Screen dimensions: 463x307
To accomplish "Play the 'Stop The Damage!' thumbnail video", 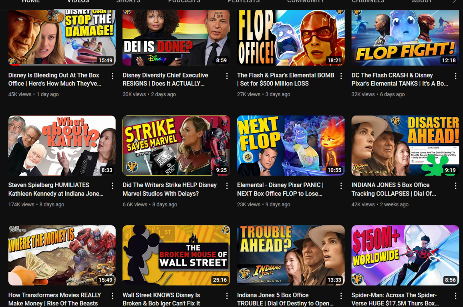I will tap(62, 38).
